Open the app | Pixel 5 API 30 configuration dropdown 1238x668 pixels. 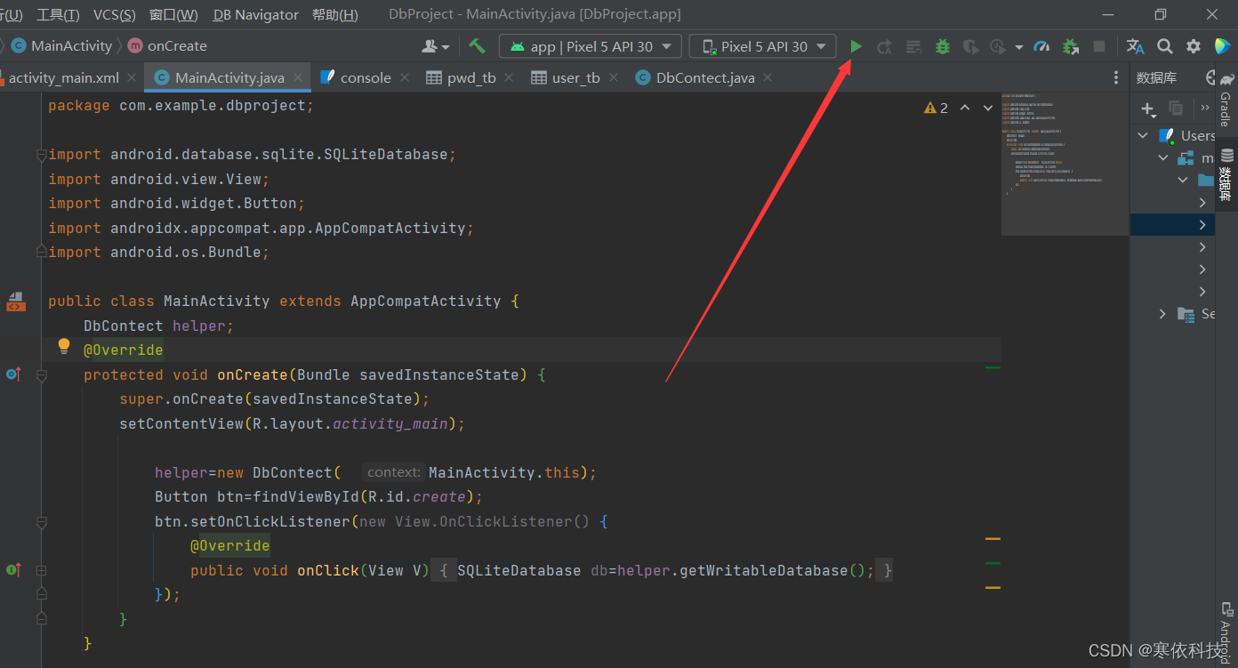(591, 46)
